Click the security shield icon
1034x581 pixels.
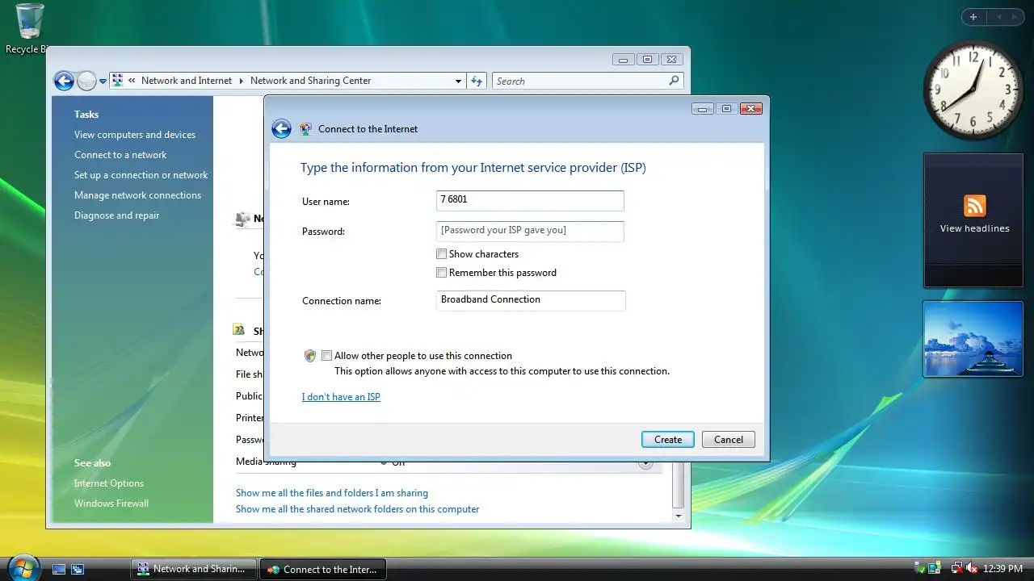click(x=310, y=356)
